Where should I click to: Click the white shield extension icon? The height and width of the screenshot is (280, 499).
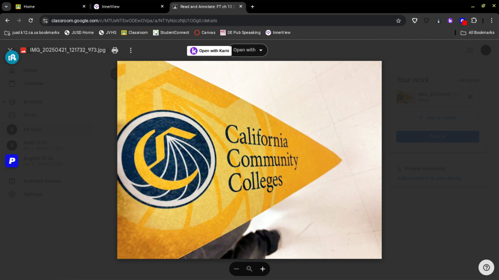point(415,21)
